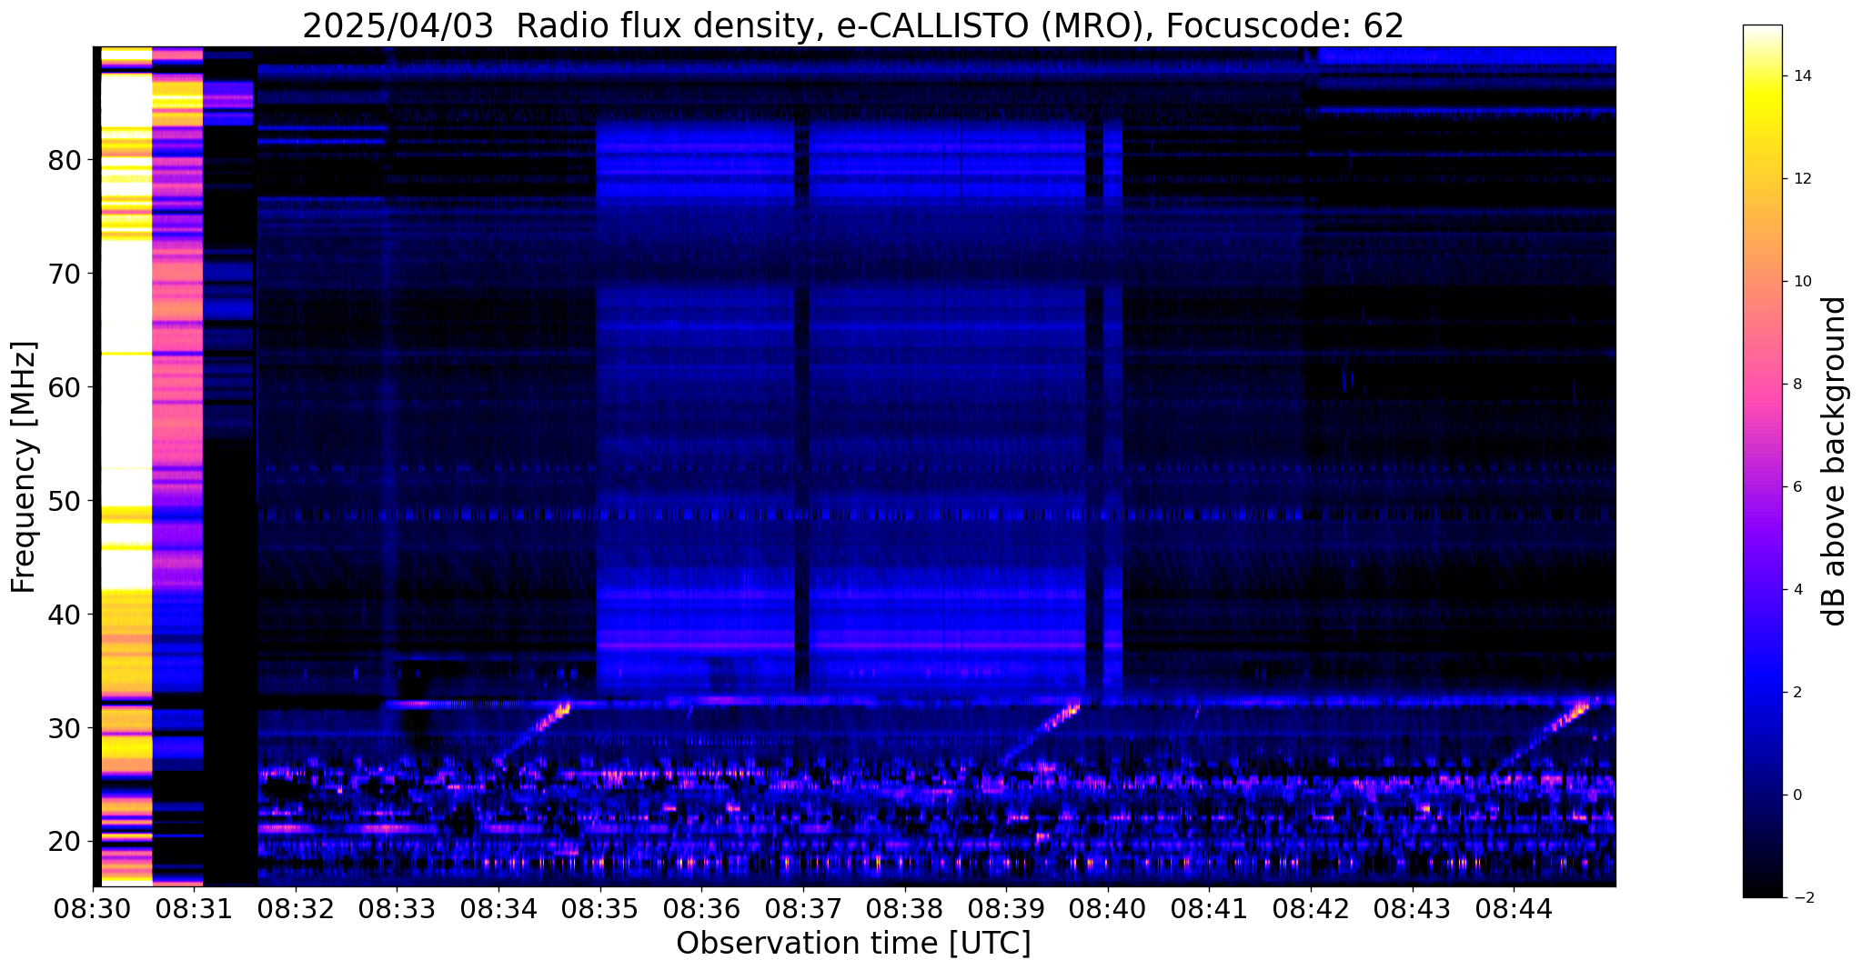Click the 70 MHz frequency tick label
This screenshot has height=970, width=1862.
64,274
